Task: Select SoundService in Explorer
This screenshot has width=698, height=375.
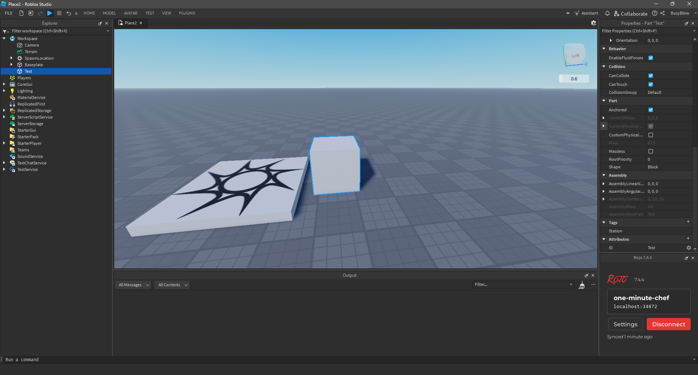Action: click(x=30, y=156)
